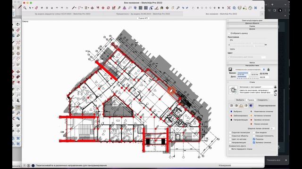
Task: Click the time field showing 02:10 PM
Action: tap(264, 74)
